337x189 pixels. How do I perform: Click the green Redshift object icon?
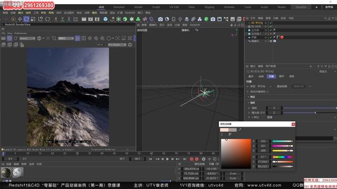(x=206, y=19)
